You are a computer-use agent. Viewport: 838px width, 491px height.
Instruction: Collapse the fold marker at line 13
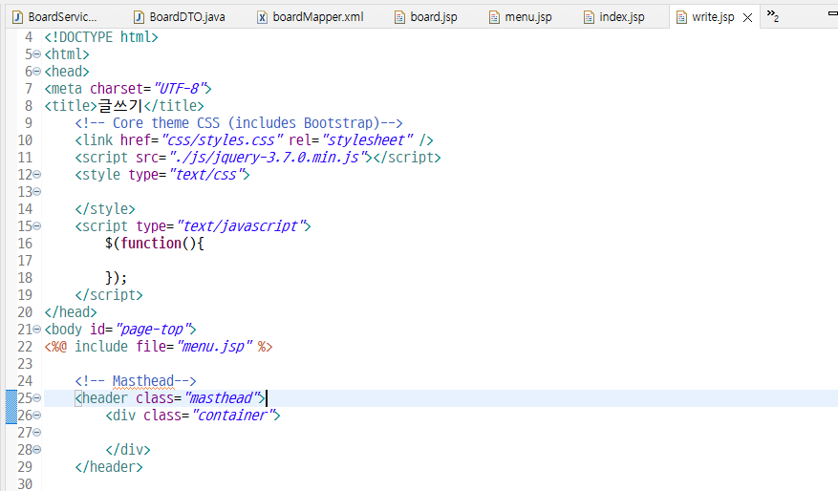point(37,191)
